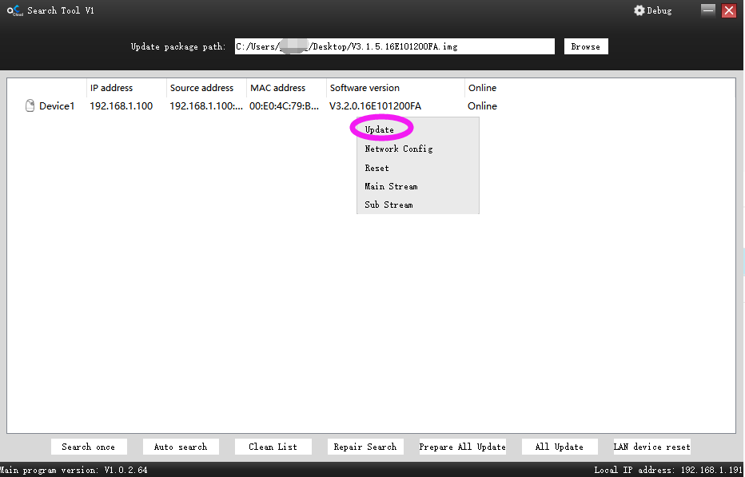
Task: Minimize the Search Tool window
Action: pyautogui.click(x=708, y=10)
